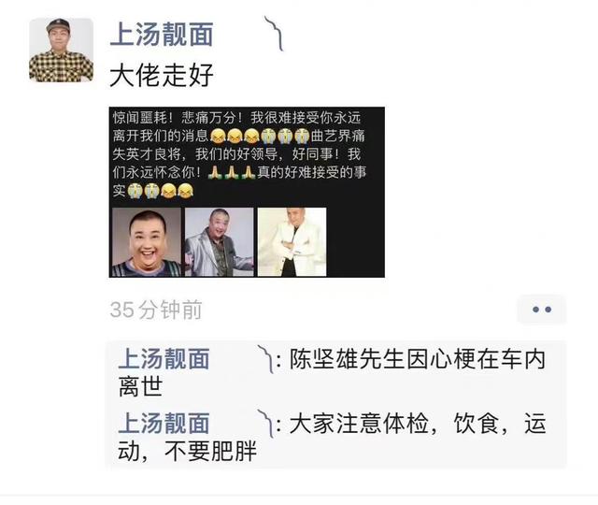
Task: Open the photo of the man in silver jacket
Action: click(x=220, y=242)
